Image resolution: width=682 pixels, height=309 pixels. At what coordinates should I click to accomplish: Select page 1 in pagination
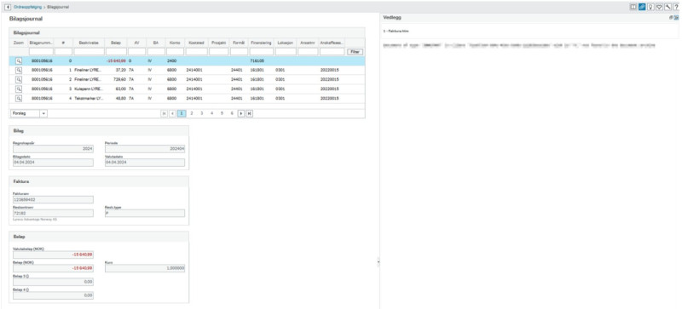click(x=182, y=113)
